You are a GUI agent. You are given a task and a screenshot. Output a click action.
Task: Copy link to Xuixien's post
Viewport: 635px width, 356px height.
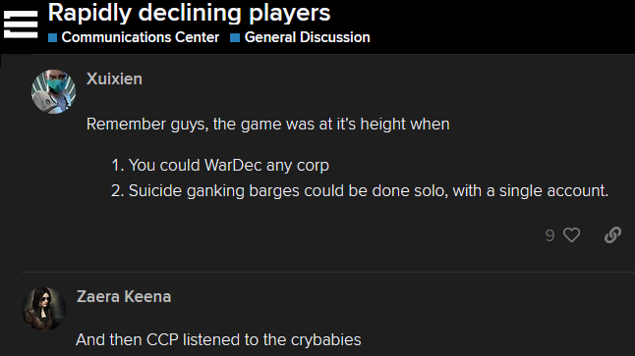[612, 234]
